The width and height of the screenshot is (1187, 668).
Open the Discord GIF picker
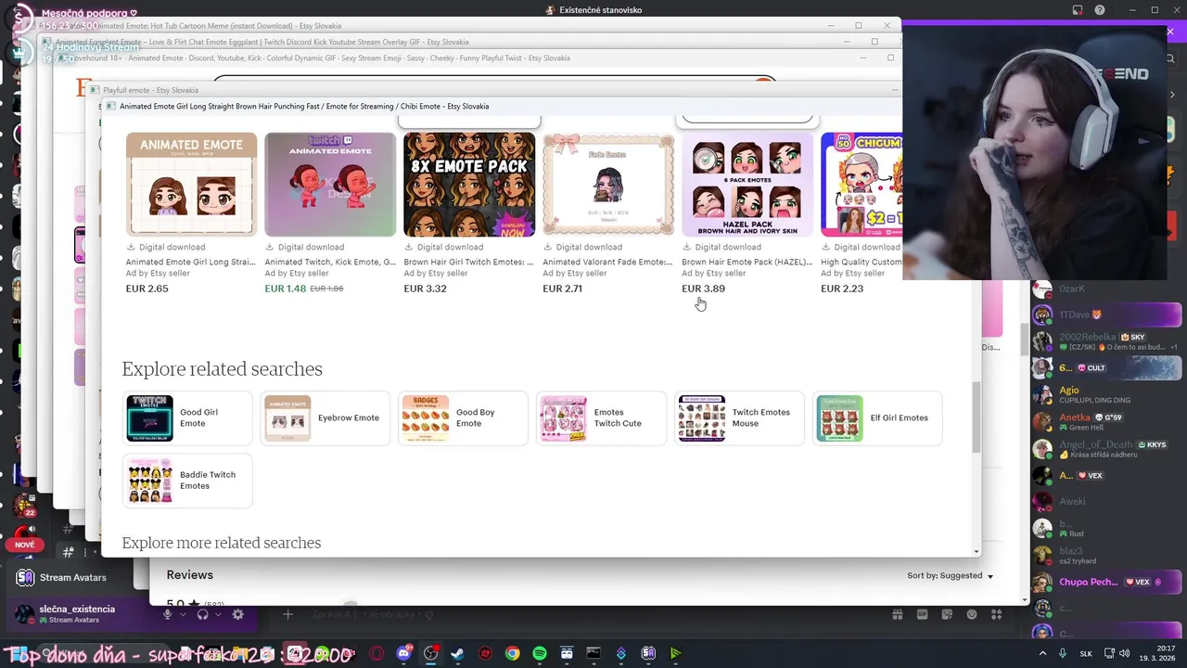click(x=923, y=614)
